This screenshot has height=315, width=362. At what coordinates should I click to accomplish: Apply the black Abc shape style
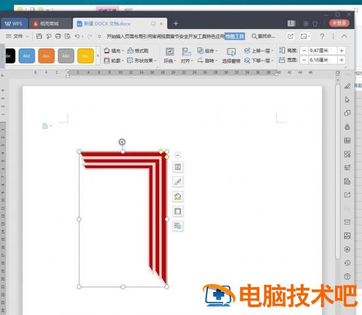[x=10, y=56]
